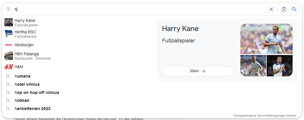The image size is (304, 120).
Task: Pick the 'hotmail' suggestion
Action: (22, 100)
